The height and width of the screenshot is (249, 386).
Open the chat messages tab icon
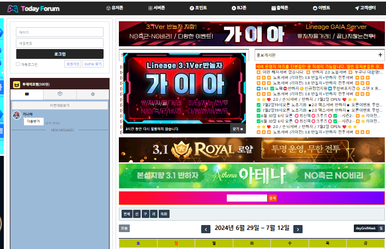pos(27,94)
